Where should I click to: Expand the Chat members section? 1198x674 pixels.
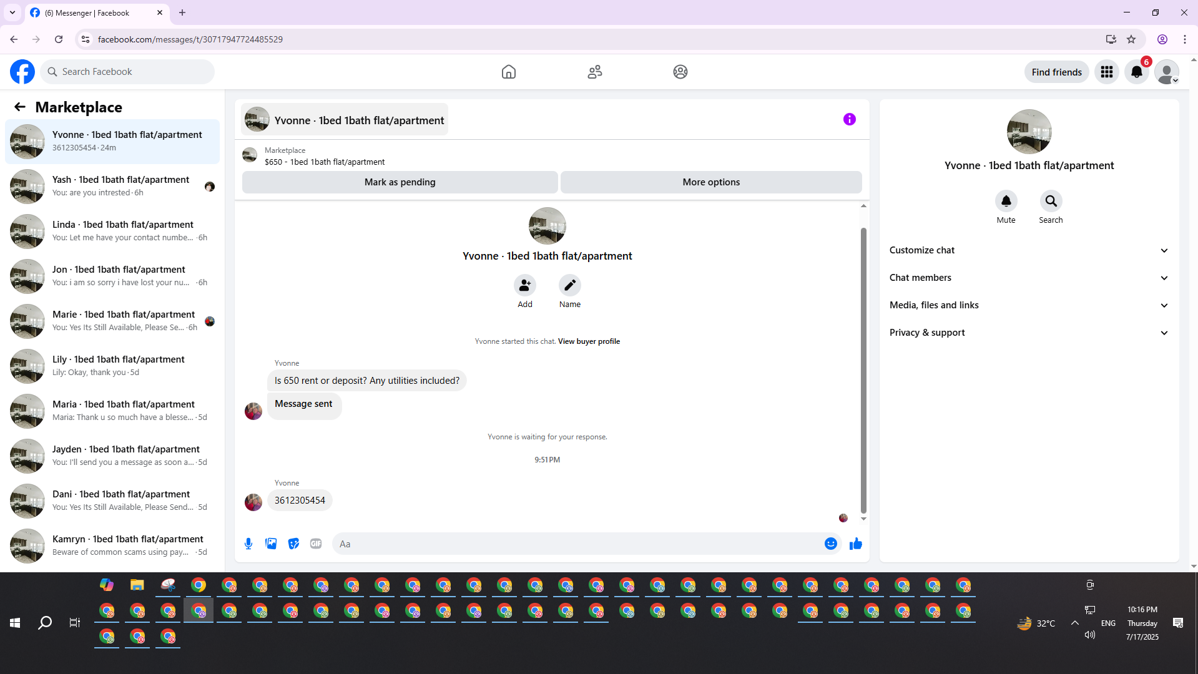coord(1029,278)
